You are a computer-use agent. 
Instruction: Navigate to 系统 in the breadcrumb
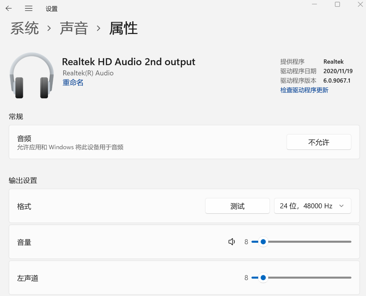pos(24,28)
